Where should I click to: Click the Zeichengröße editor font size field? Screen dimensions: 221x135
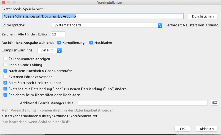58,34
